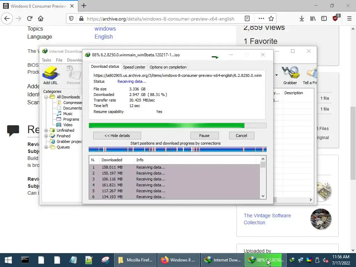Click the muted volume tray icon

[325, 260]
